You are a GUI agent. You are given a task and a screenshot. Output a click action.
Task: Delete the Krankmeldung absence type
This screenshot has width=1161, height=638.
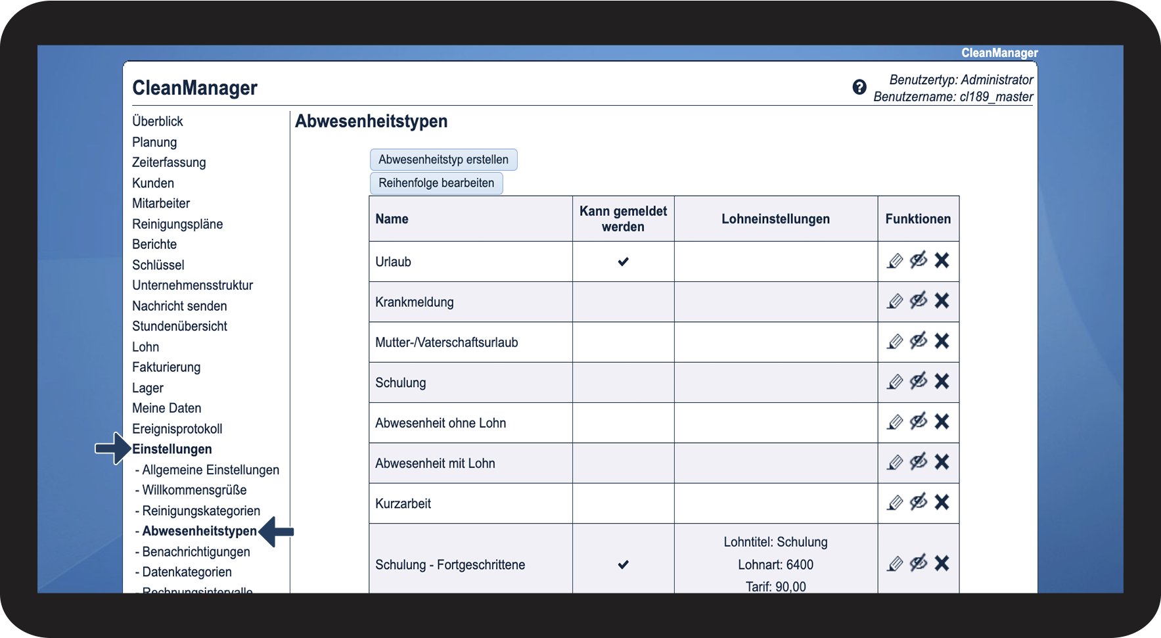tap(942, 300)
